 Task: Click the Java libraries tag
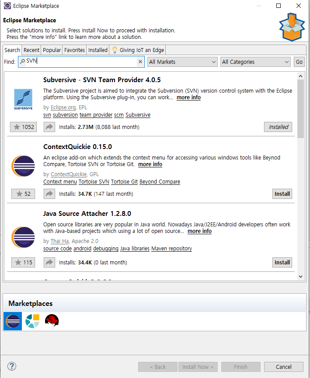click(135, 248)
